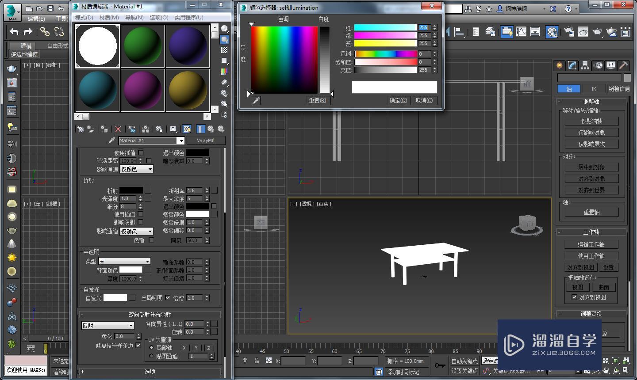This screenshot has height=380, width=637.
Task: Select 局部轴 radio button
Action: 151,348
